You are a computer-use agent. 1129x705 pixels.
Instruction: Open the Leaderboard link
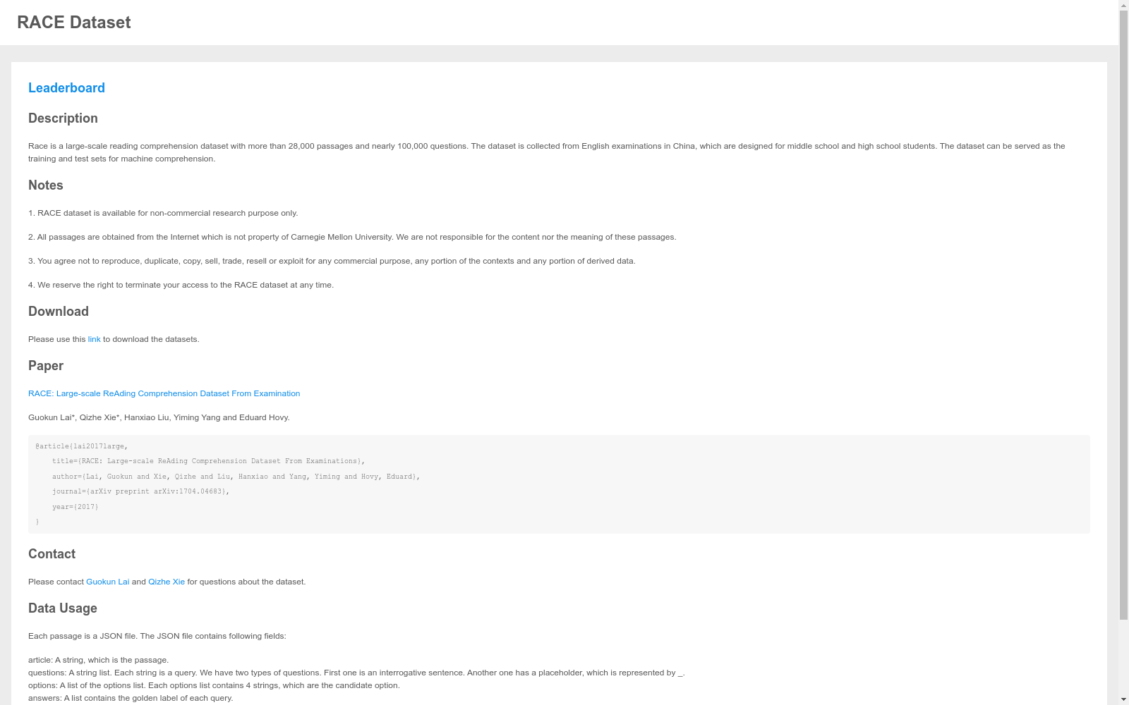pyautogui.click(x=66, y=88)
